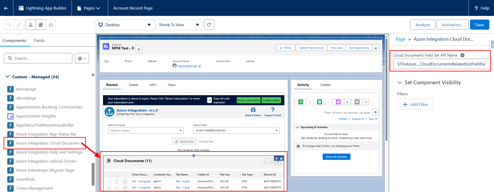494x192 pixels.
Task: Switch to the Related tab
Action: (x=112, y=85)
